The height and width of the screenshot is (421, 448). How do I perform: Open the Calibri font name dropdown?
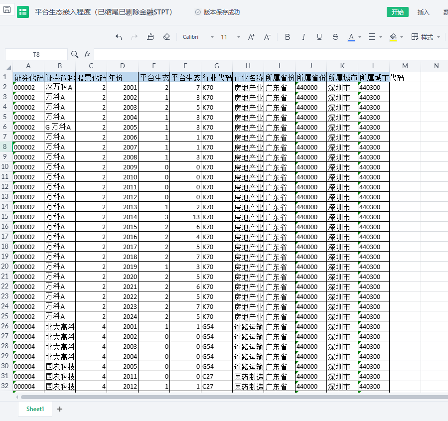click(212, 37)
